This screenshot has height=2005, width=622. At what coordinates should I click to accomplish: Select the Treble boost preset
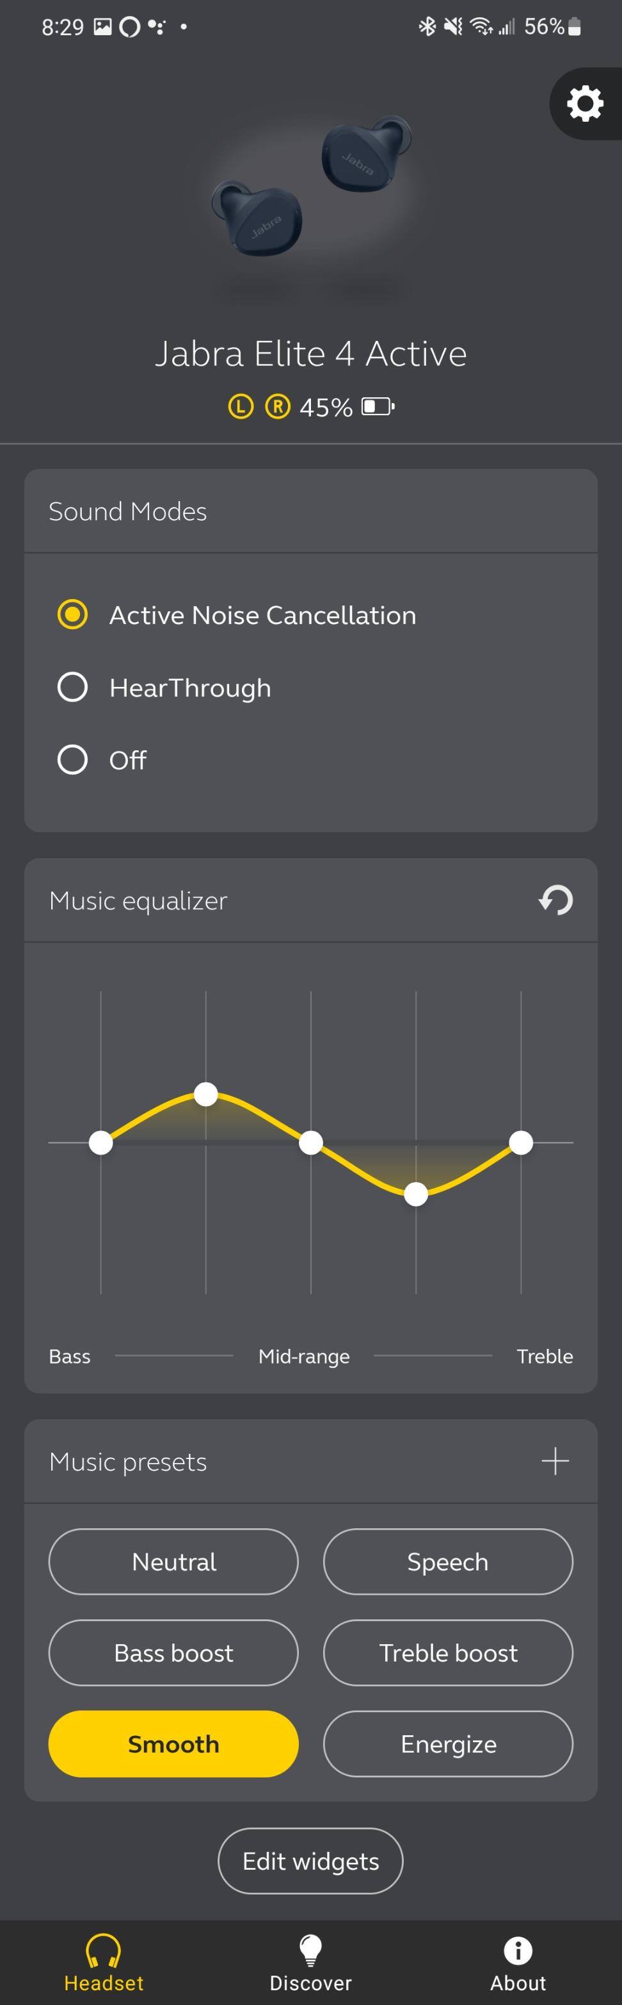448,1653
